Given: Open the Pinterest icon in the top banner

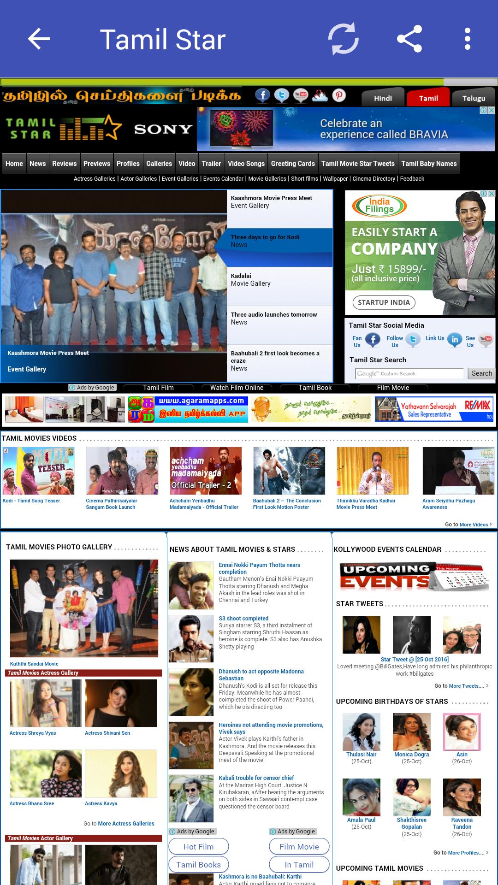Looking at the screenshot, I should (x=339, y=95).
